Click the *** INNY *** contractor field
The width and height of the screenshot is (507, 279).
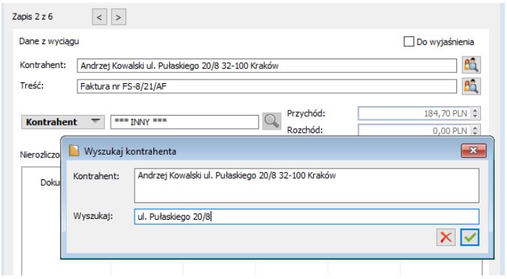(184, 122)
